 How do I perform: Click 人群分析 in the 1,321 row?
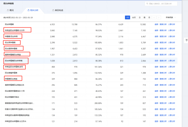172,55
